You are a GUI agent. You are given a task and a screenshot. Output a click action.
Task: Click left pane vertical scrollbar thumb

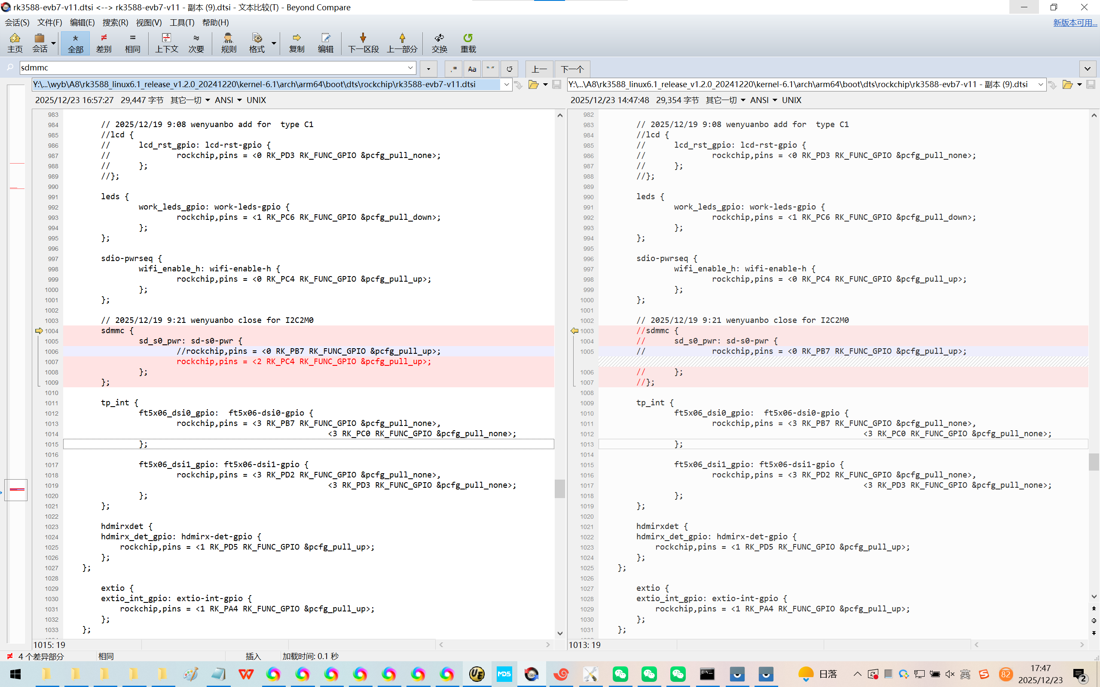coord(559,489)
